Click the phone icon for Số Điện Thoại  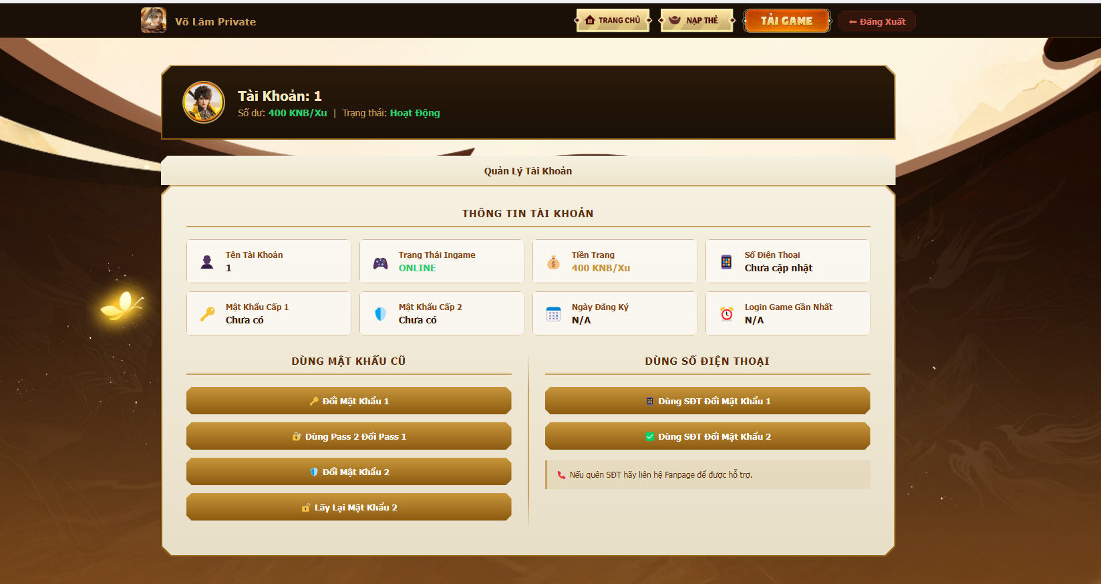point(726,262)
